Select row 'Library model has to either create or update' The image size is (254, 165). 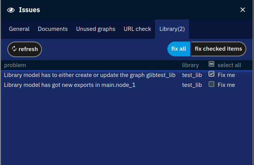pyautogui.click(x=127, y=75)
